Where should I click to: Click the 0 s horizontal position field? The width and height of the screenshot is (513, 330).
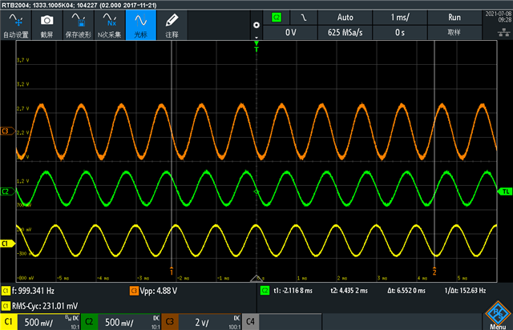(x=401, y=32)
